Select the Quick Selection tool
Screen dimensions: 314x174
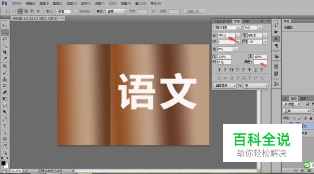tap(5, 46)
